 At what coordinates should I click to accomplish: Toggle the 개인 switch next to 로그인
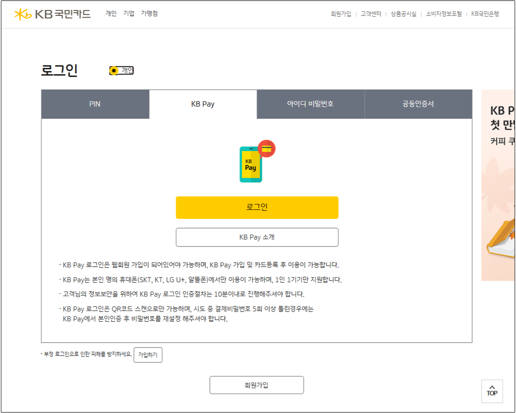pos(121,70)
